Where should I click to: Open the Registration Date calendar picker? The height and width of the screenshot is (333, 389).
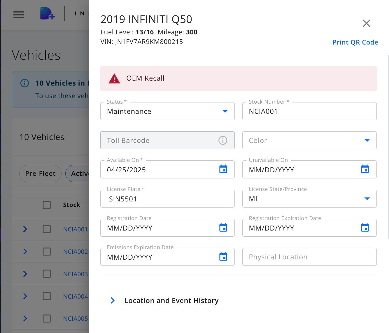click(223, 228)
